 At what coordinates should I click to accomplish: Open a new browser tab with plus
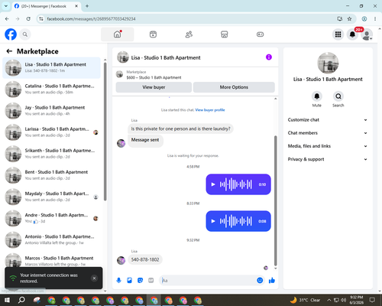(x=87, y=6)
